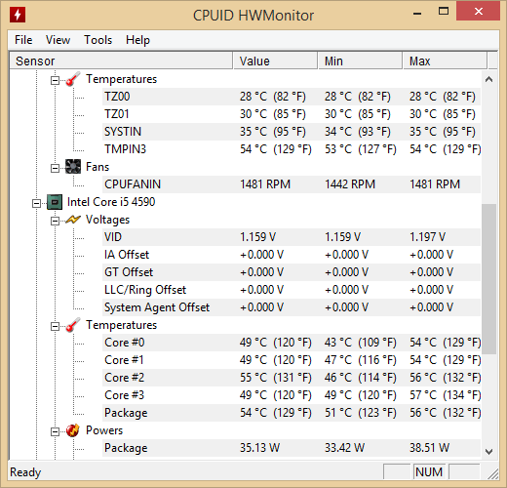
Task: Click the Max column header
Action: pos(445,61)
